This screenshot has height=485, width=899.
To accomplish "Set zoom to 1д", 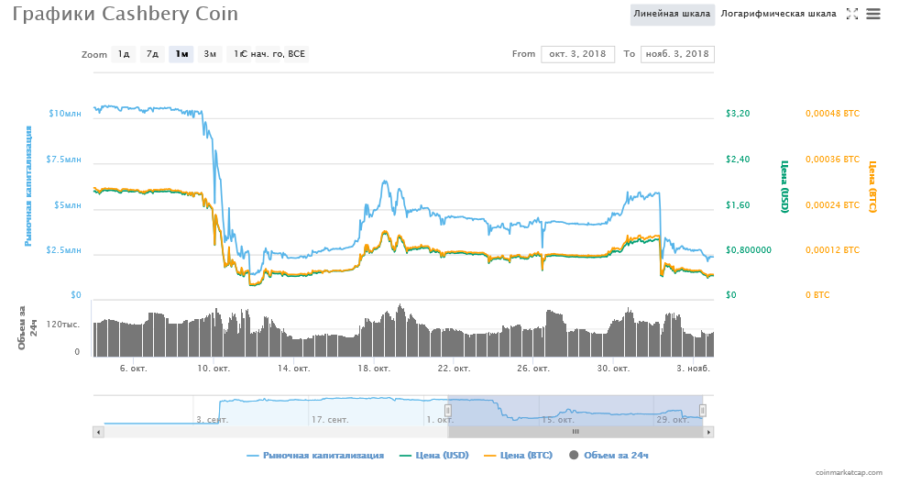I will coord(124,54).
